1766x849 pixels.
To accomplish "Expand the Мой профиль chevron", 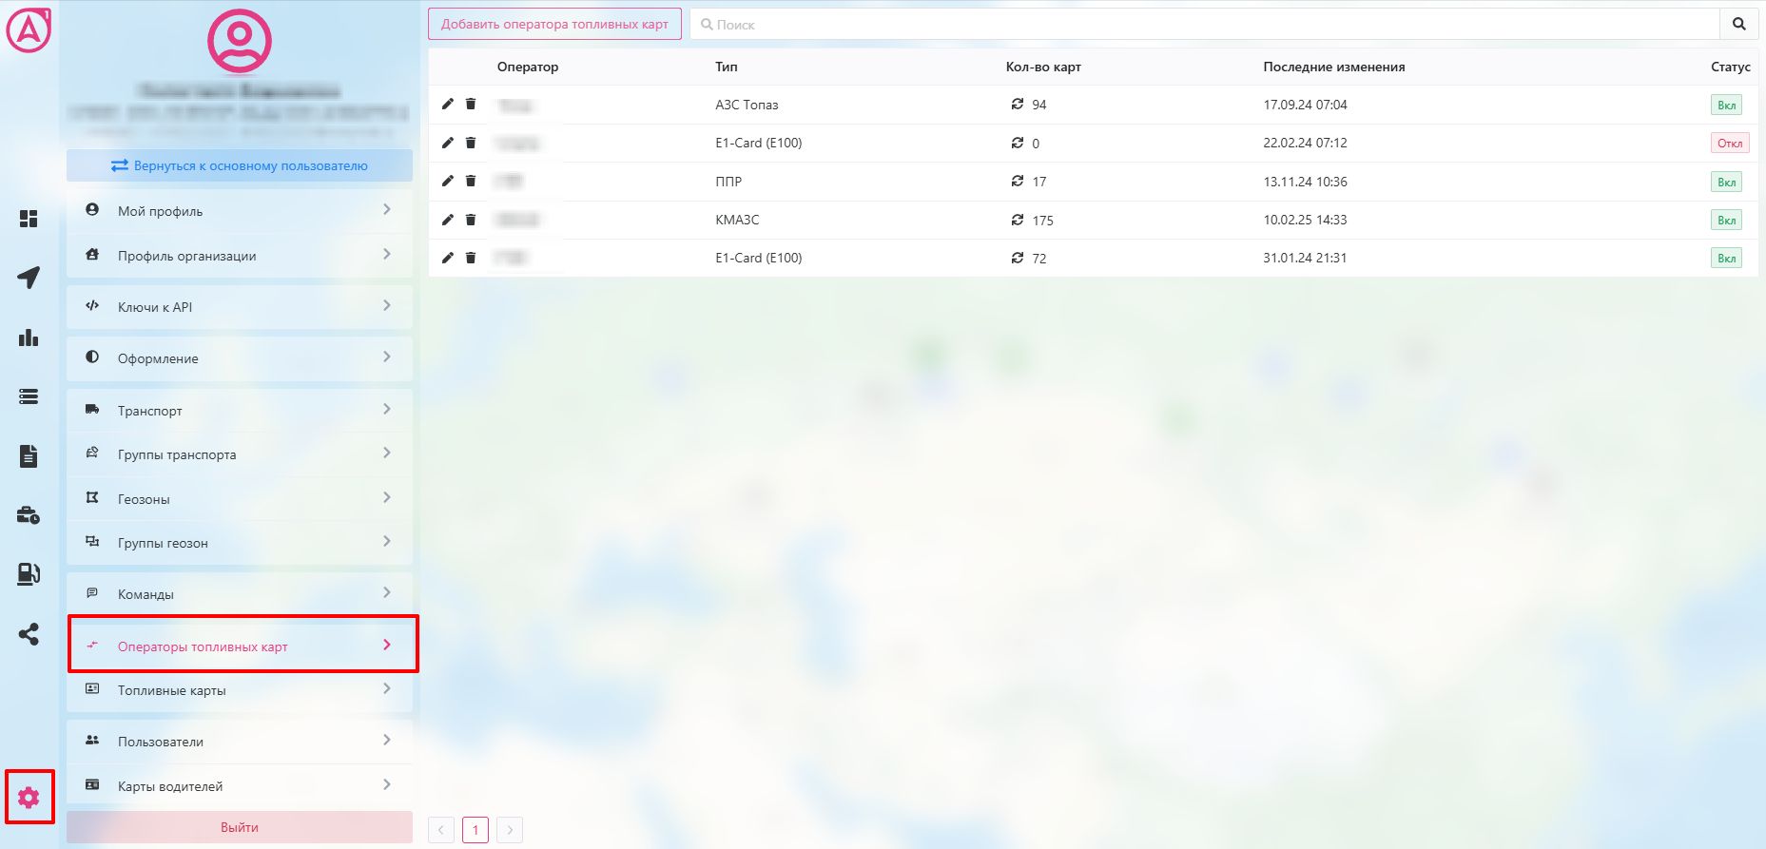I will click(387, 209).
